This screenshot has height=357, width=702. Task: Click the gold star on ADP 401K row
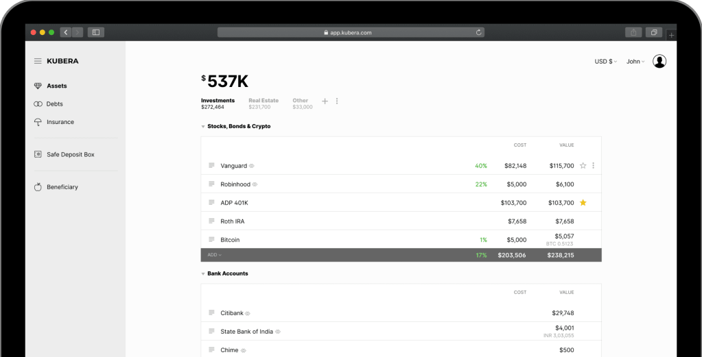pyautogui.click(x=583, y=203)
